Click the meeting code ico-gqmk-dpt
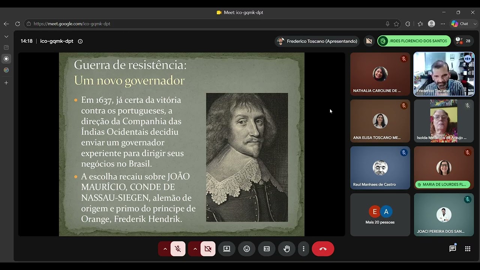This screenshot has height=270, width=480. pyautogui.click(x=57, y=41)
